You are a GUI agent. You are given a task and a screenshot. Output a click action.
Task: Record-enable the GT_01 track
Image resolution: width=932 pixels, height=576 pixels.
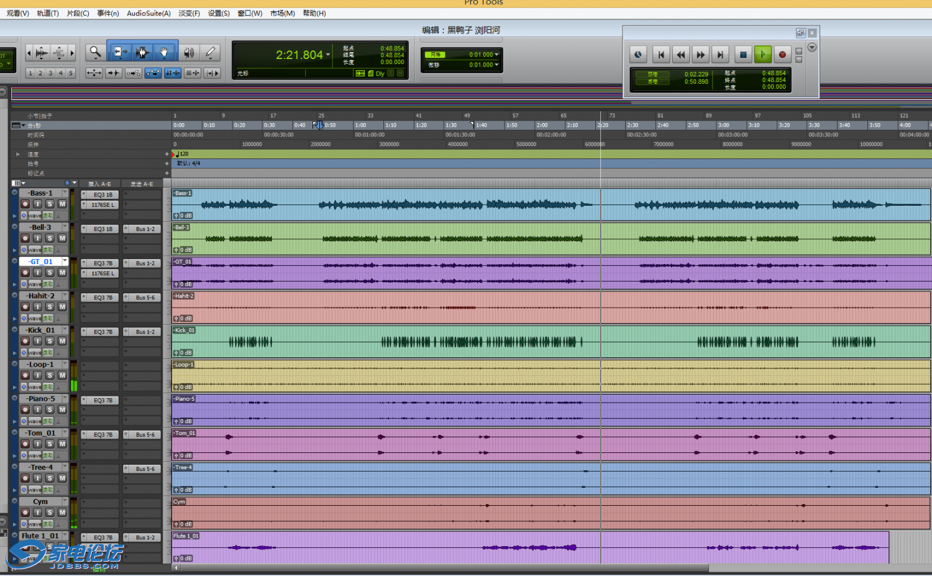point(25,272)
